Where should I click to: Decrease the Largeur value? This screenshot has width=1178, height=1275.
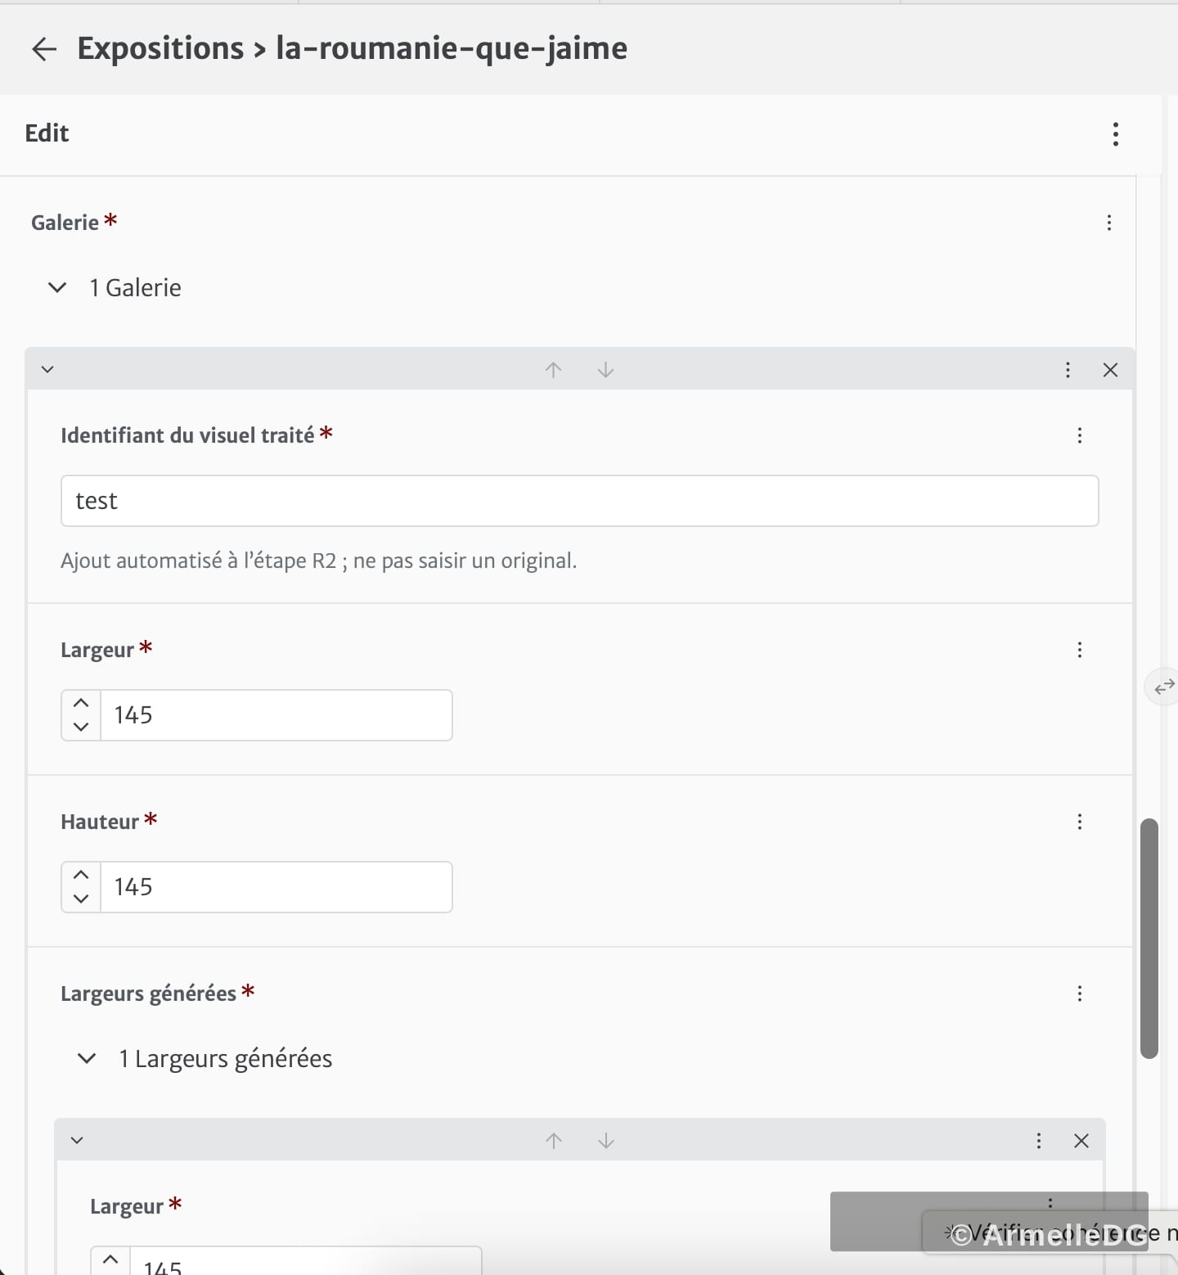pos(81,728)
